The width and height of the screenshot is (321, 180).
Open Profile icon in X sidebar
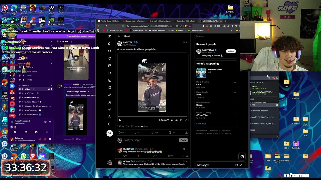pyautogui.click(x=110, y=117)
